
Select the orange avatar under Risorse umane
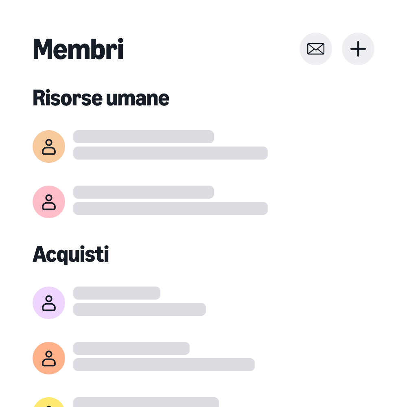click(x=49, y=147)
